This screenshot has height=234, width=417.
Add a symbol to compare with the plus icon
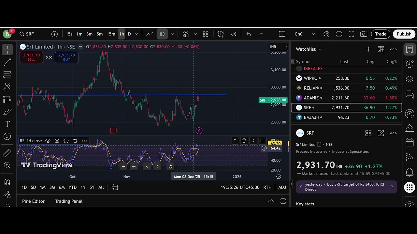tap(54, 34)
